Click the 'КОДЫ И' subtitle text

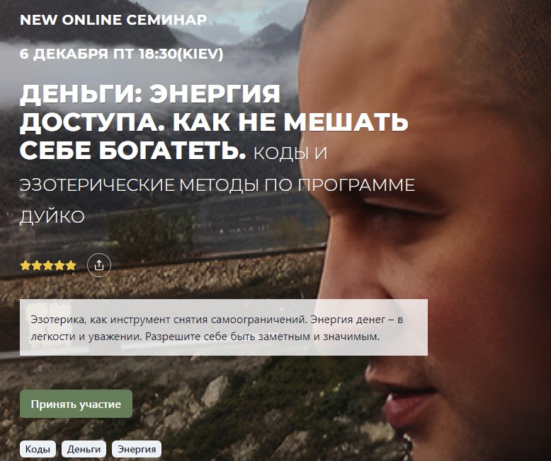point(290,153)
